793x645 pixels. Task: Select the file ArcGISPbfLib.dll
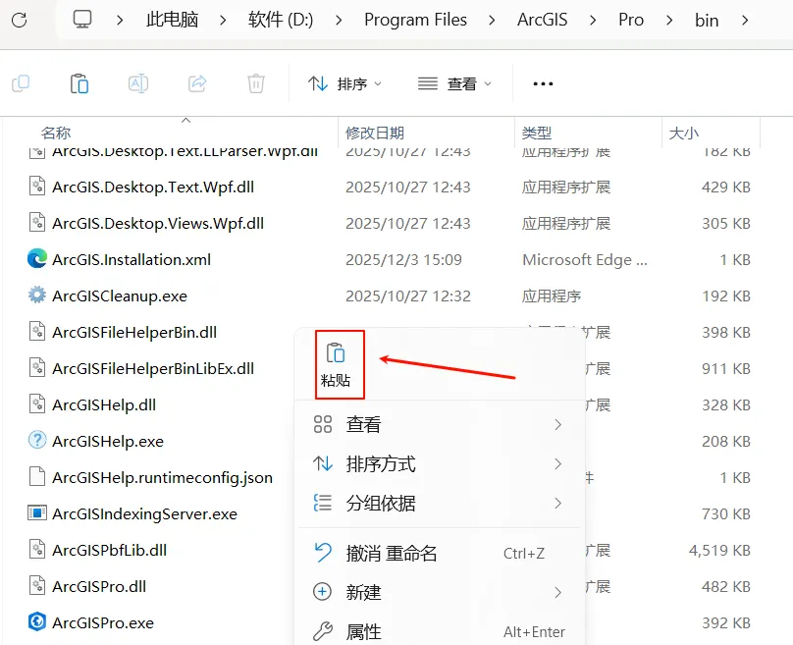click(110, 550)
